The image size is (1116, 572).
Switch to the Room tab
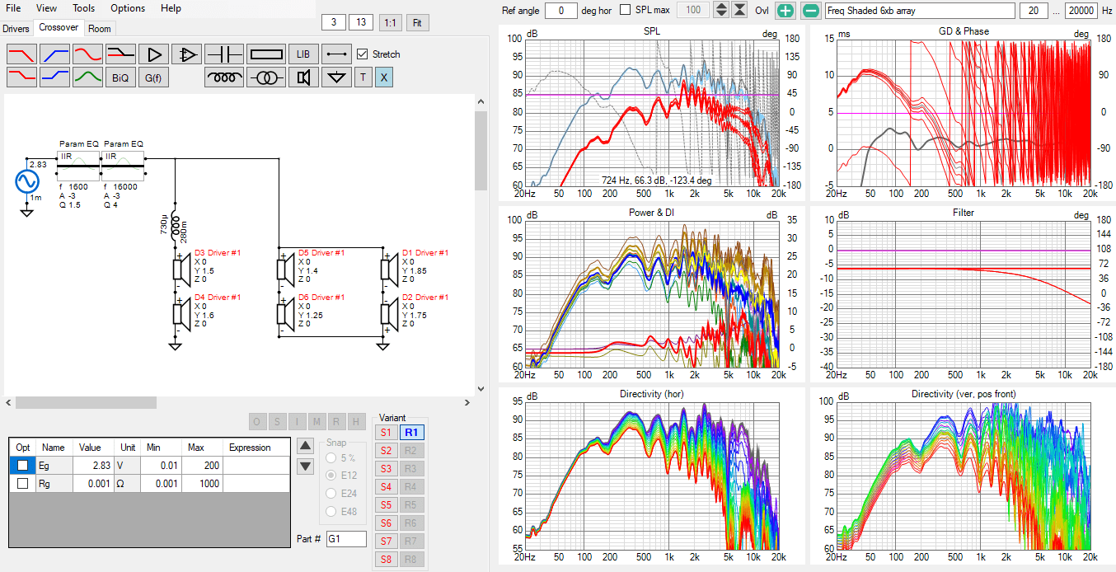click(x=100, y=29)
